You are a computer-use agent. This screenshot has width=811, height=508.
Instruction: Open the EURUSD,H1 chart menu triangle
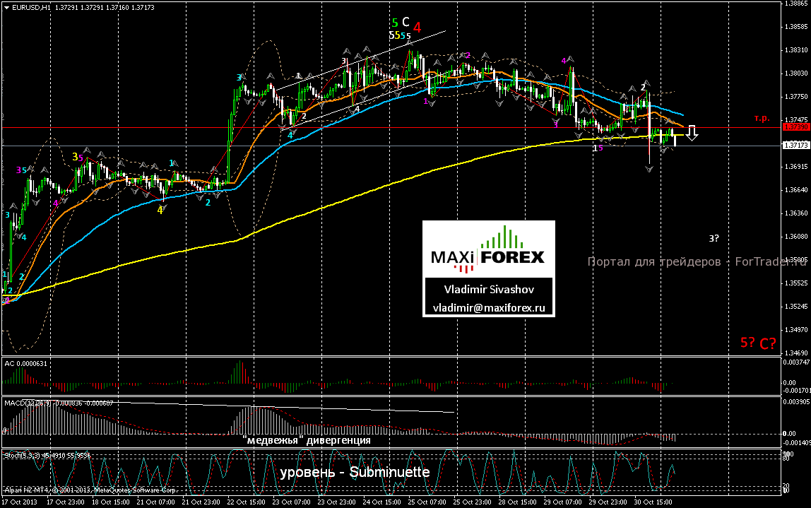click(6, 6)
